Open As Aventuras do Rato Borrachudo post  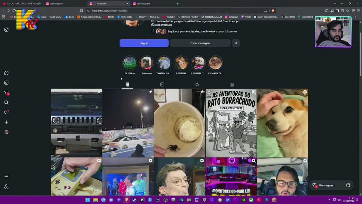[231, 123]
